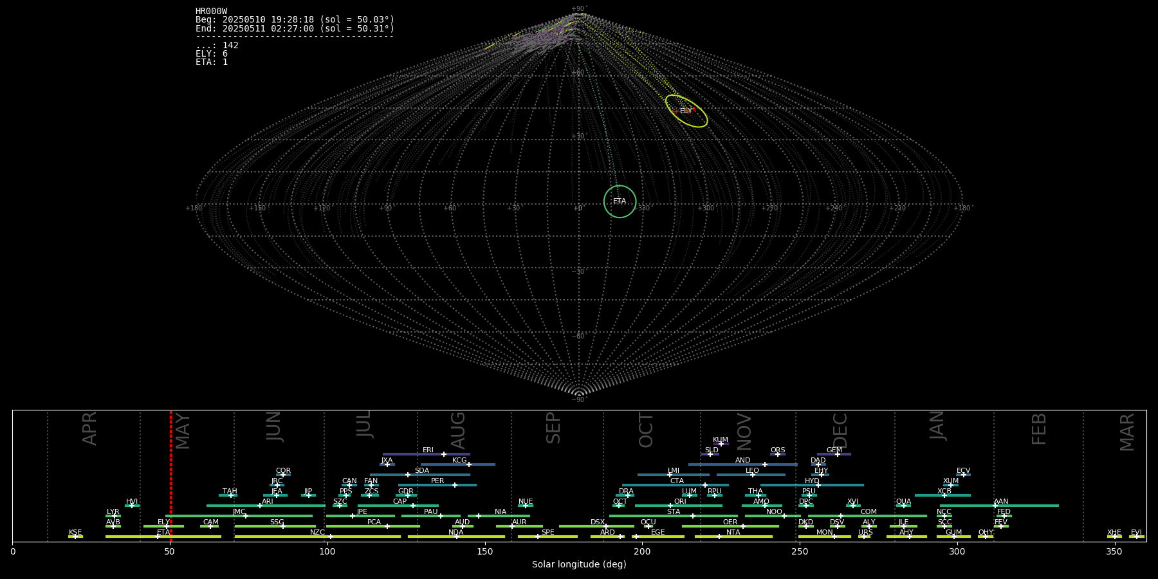1158x579 pixels.
Task: Click the peak marker on the PCA bar
Action: (x=387, y=526)
